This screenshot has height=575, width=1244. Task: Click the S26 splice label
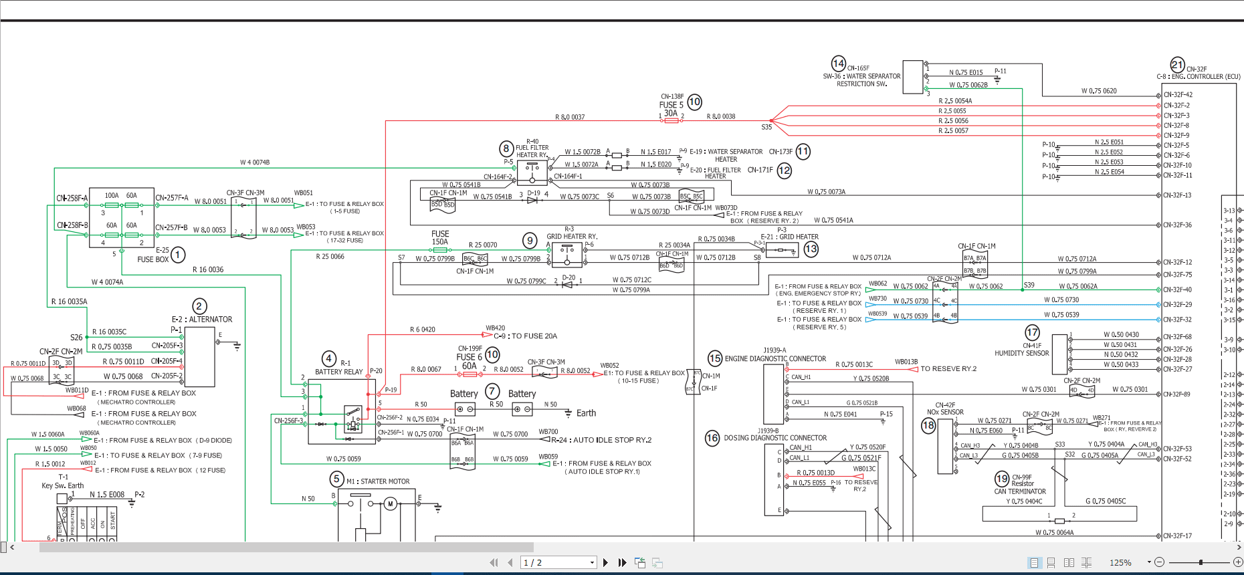[77, 338]
